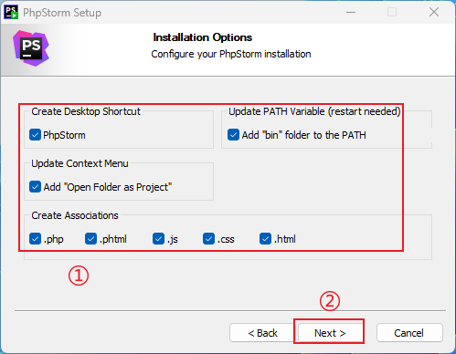Click the disabled maximize window button
Image resolution: width=456 pixels, height=354 pixels.
(x=392, y=12)
